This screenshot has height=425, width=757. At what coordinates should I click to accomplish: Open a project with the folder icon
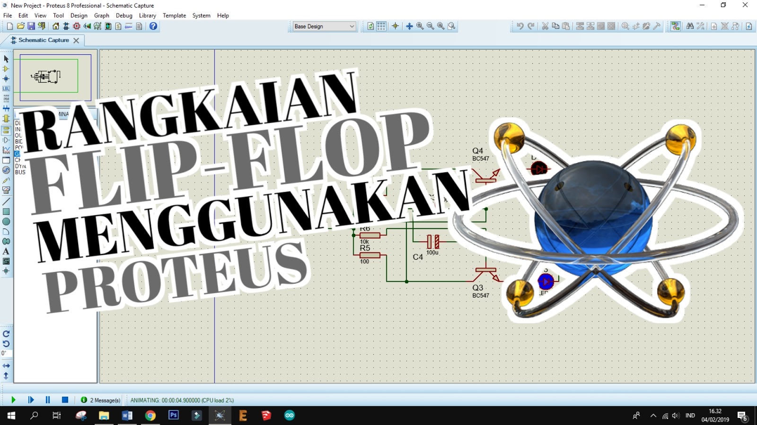click(x=20, y=26)
